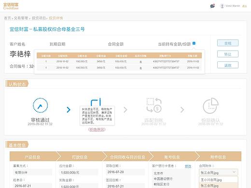This screenshot has width=251, height=188.
Task: Click the 审核通过 status label
Action: (40, 120)
